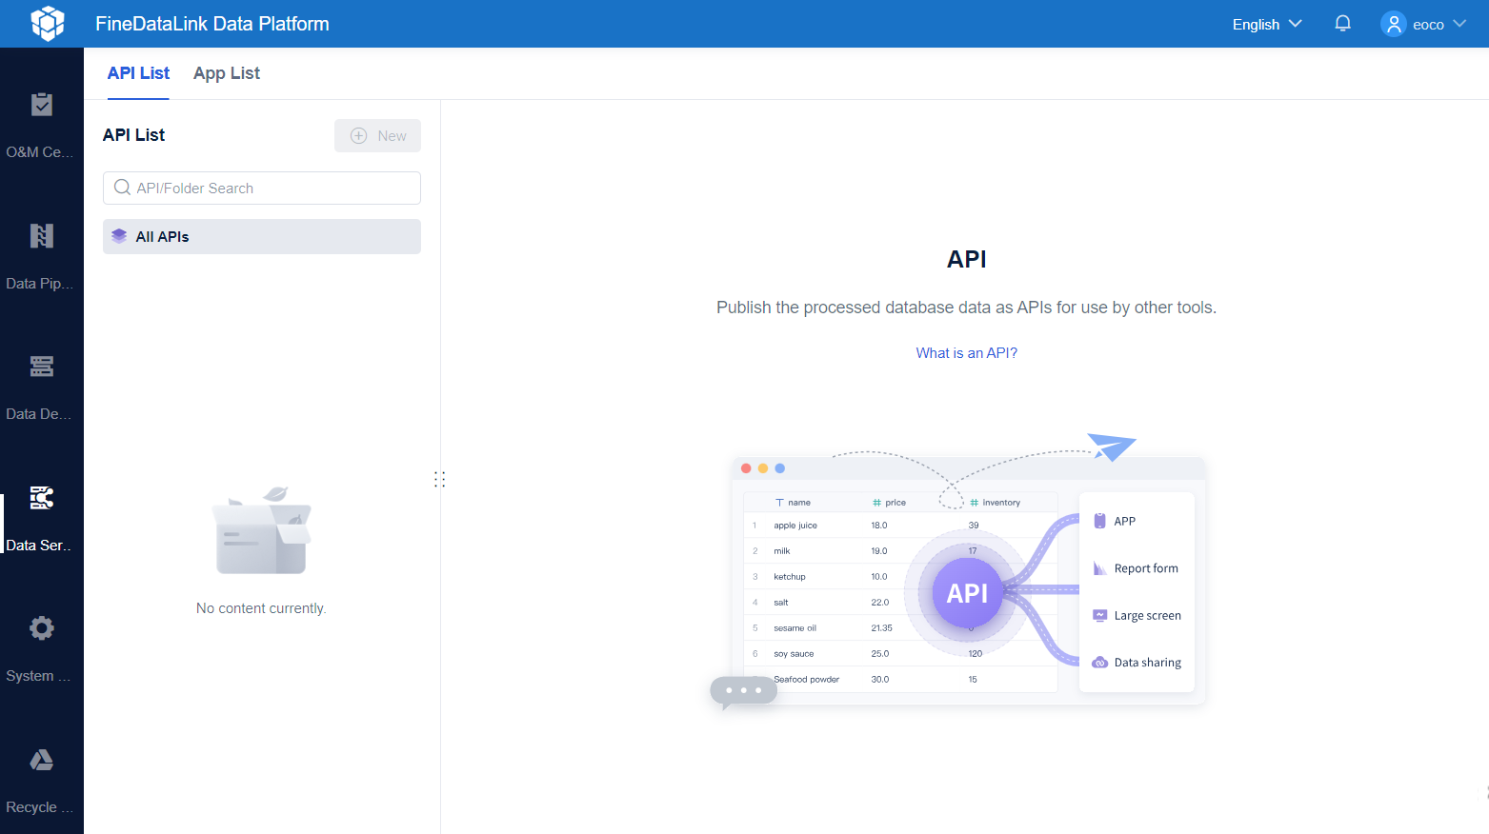Click the search magnifier icon
This screenshot has height=834, width=1489.
(x=122, y=188)
